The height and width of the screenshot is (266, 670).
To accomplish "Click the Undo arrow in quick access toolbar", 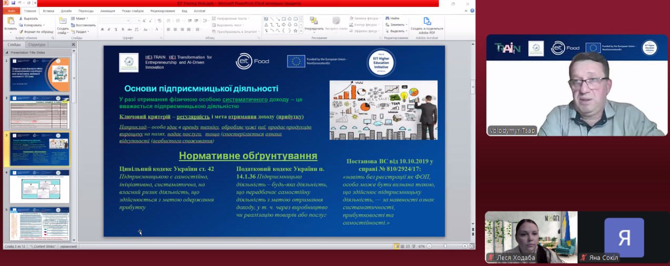I will tap(19, 3).
